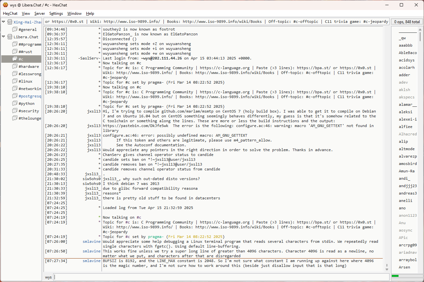
Task: Click the Xing-Hai-Zhai server icon
Action: click(10, 22)
